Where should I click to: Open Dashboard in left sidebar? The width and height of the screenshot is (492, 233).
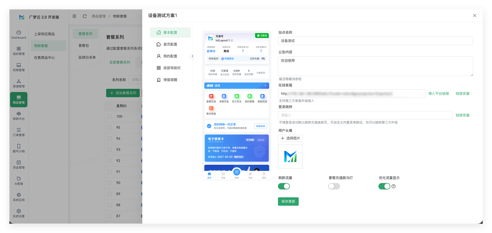tap(19, 34)
